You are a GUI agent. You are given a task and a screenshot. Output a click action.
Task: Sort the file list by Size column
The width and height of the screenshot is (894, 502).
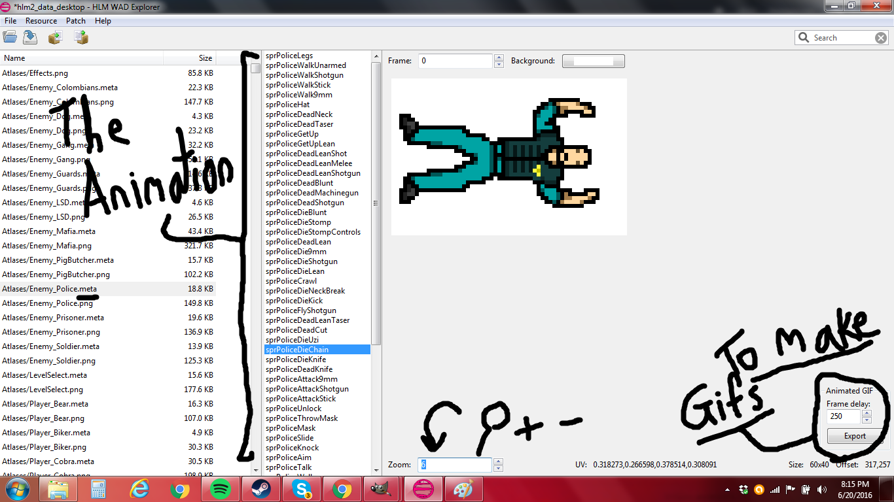pyautogui.click(x=189, y=58)
